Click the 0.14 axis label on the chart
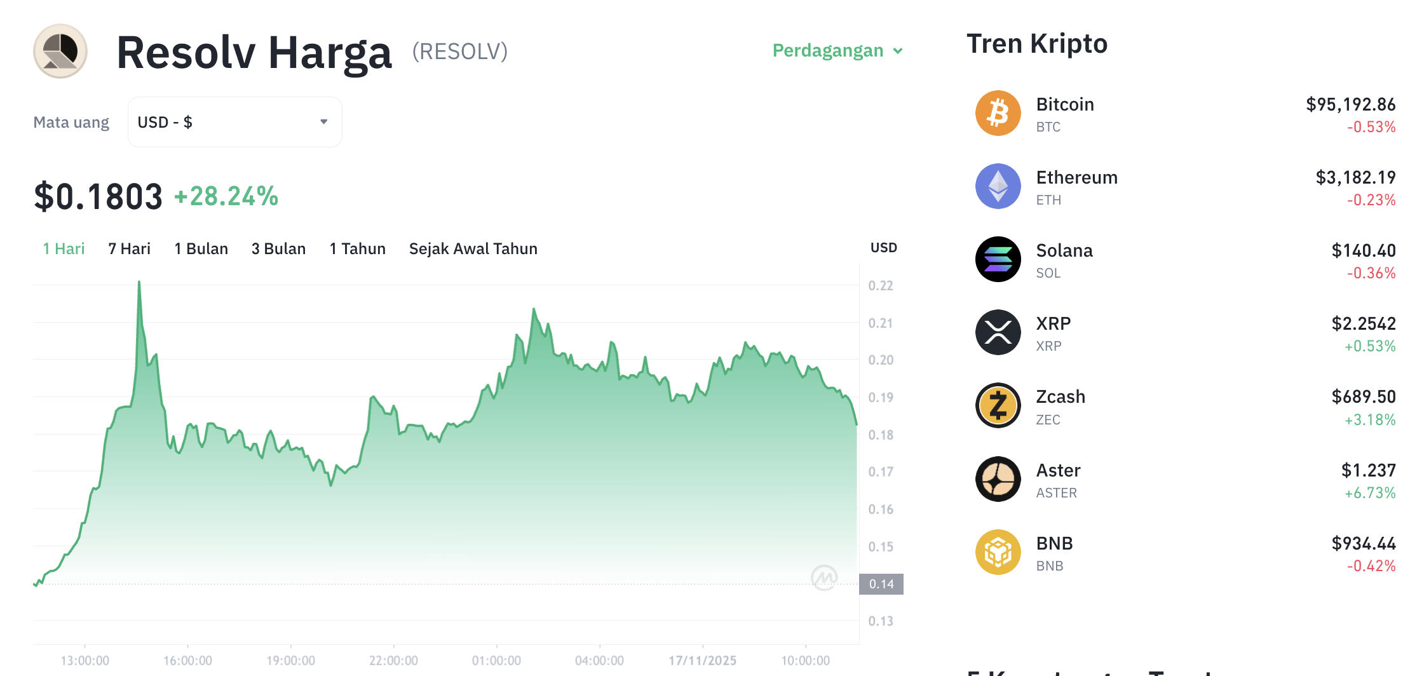The width and height of the screenshot is (1403, 676). (x=883, y=584)
